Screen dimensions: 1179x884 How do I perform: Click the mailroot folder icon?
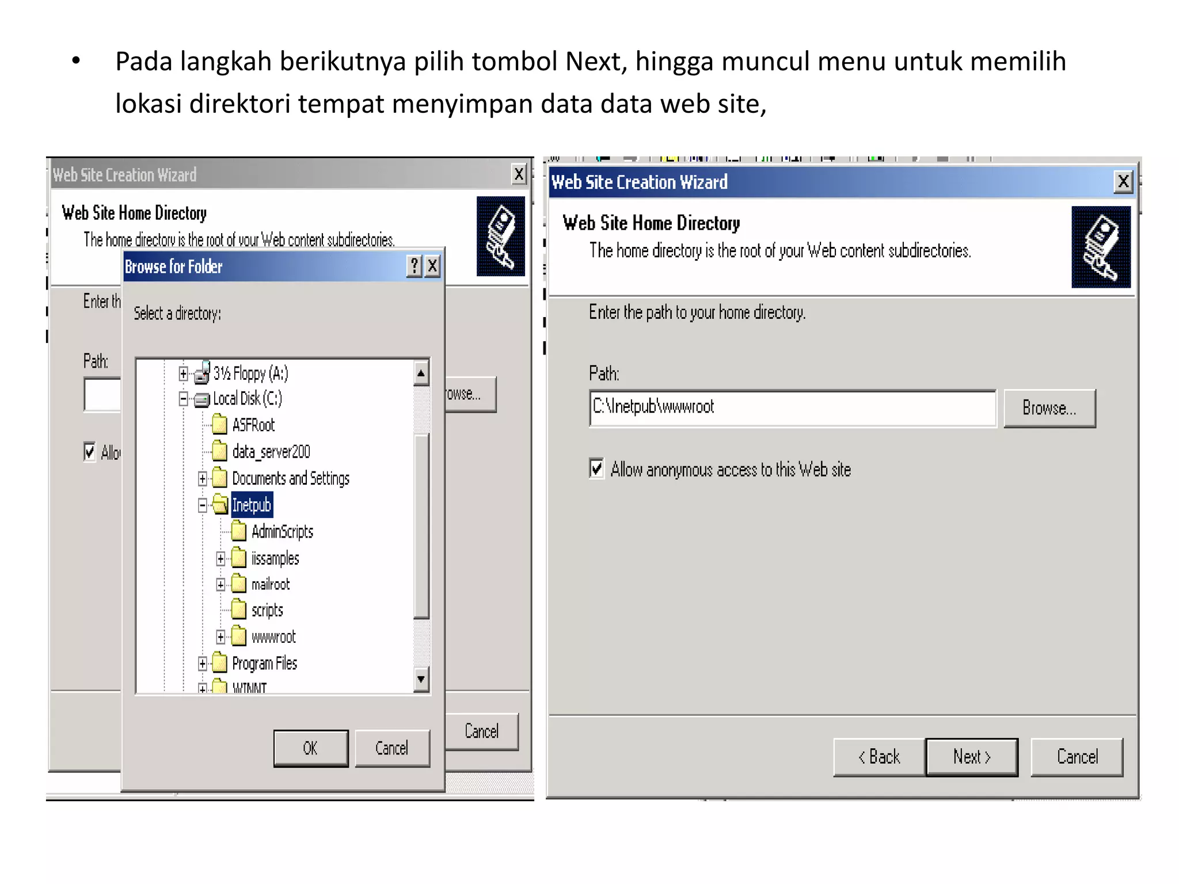point(239,584)
